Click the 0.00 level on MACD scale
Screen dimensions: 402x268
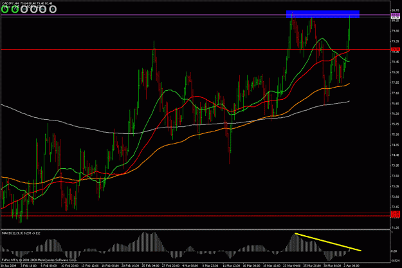tap(394, 251)
